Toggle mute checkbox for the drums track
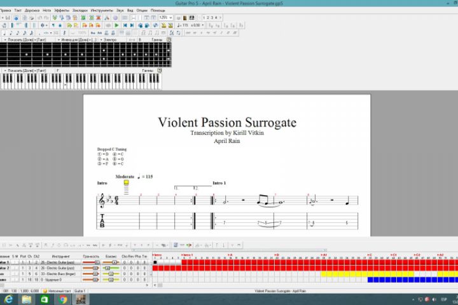The image size is (458, 305). 17,280
